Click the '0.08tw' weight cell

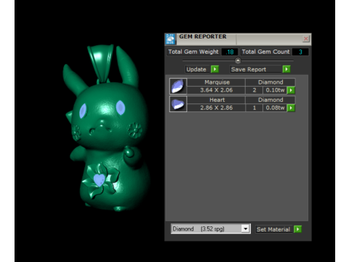click(275, 108)
